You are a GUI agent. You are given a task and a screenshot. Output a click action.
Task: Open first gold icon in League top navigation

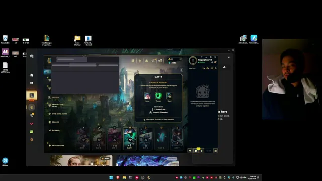[x=133, y=61]
